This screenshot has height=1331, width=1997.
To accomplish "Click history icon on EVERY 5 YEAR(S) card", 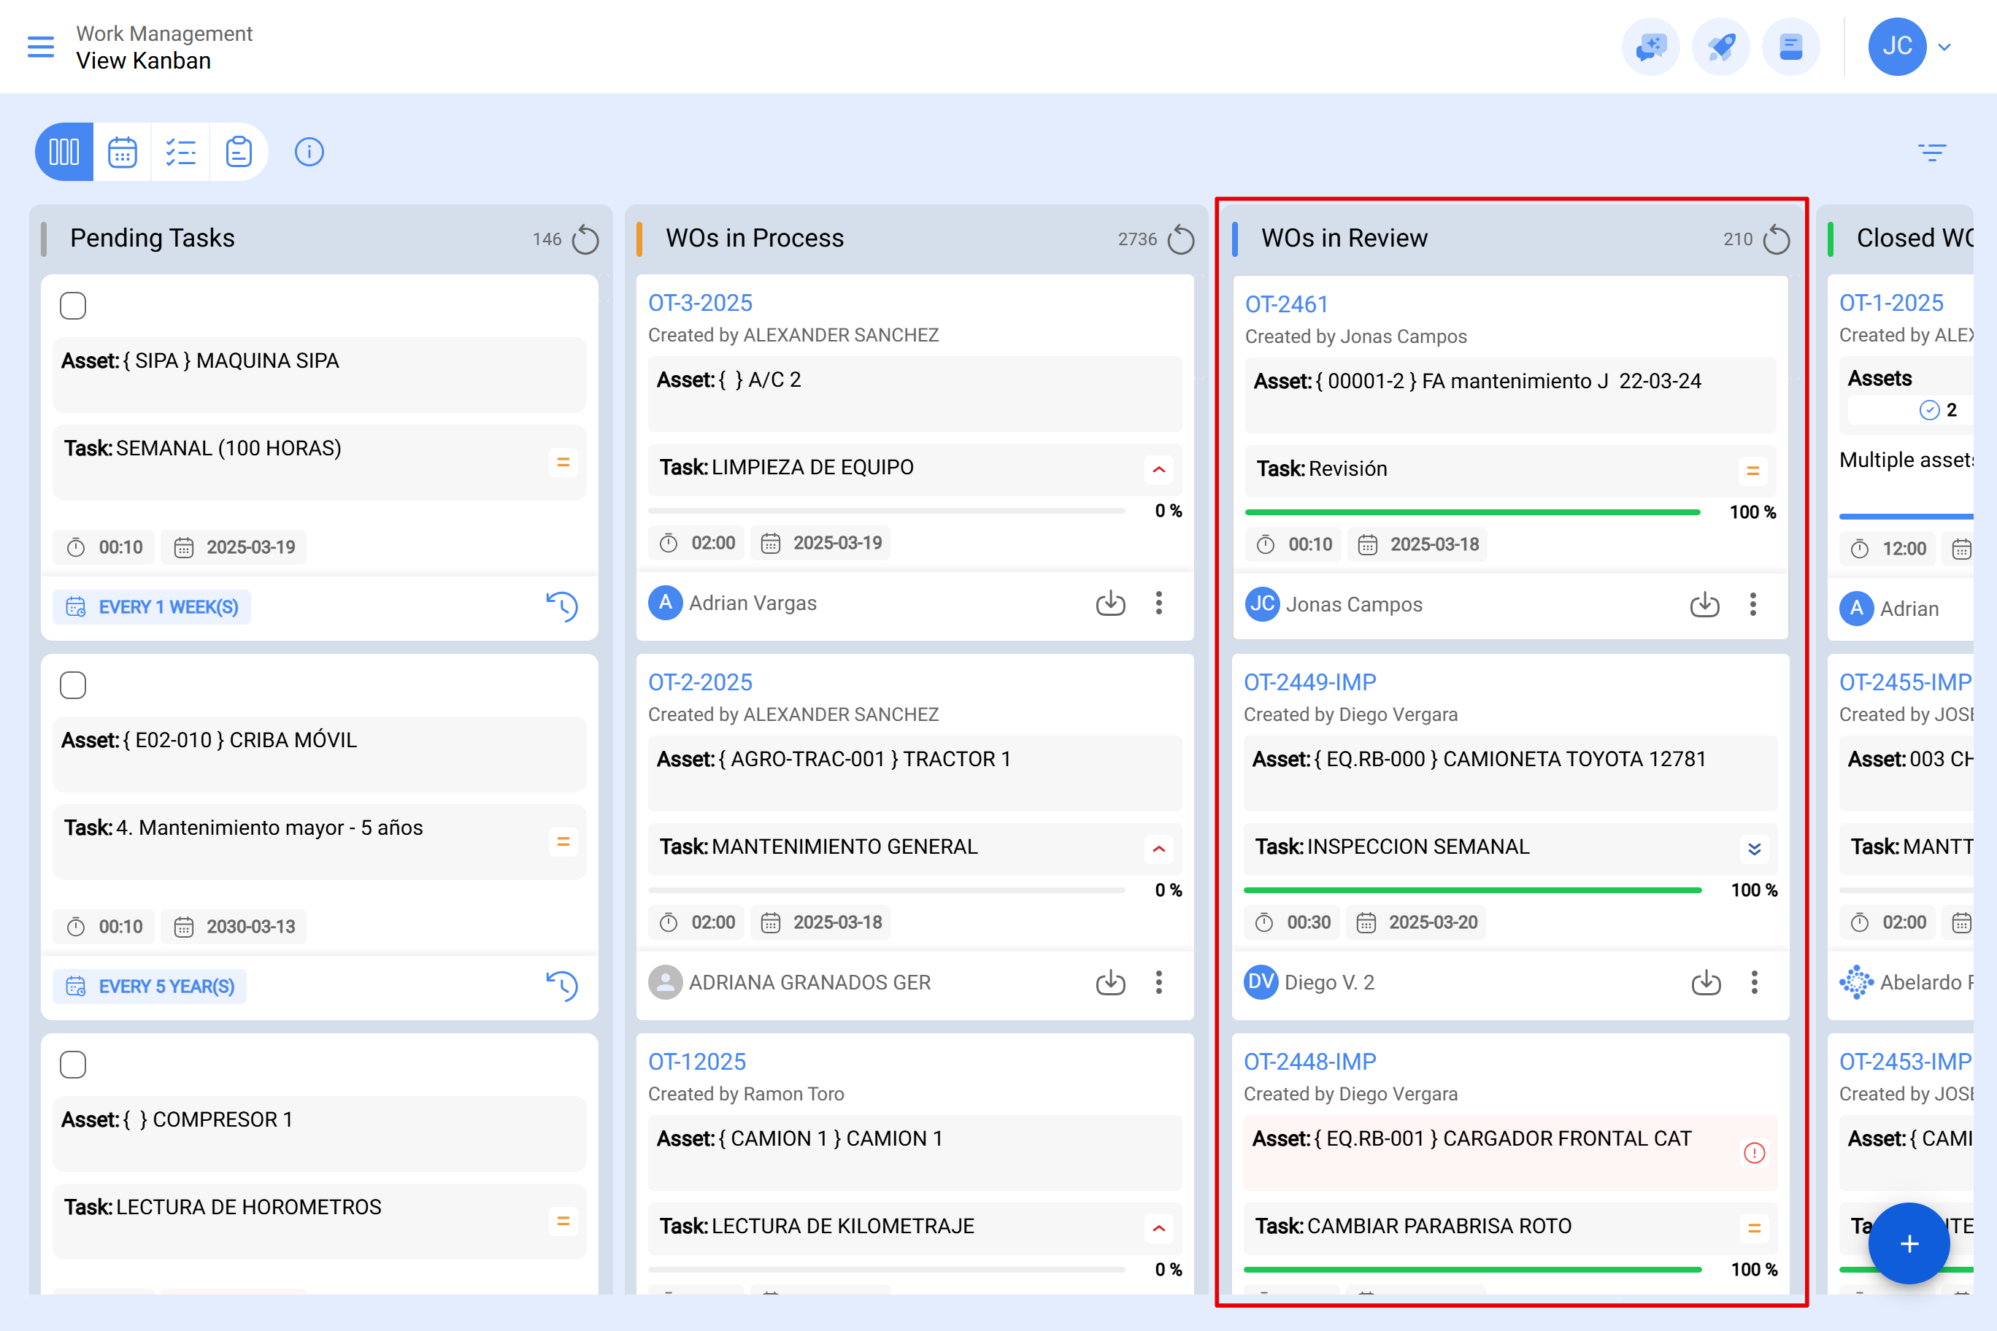I will pos(561,986).
